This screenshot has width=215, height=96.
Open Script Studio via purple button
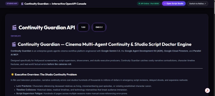(x=174, y=3)
